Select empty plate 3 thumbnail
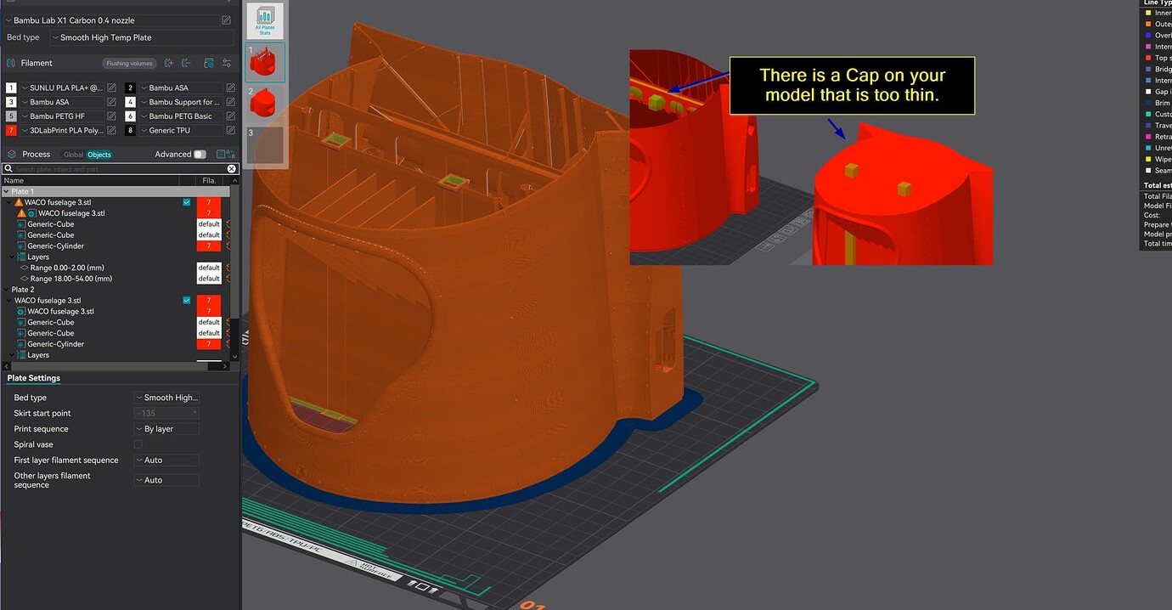This screenshot has width=1172, height=610. 265,145
